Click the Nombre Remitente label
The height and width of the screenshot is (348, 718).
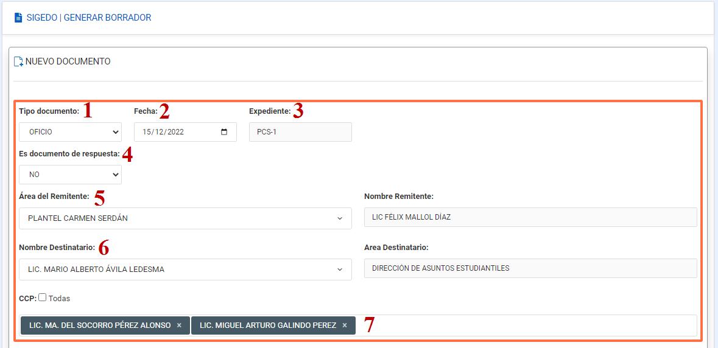click(399, 196)
